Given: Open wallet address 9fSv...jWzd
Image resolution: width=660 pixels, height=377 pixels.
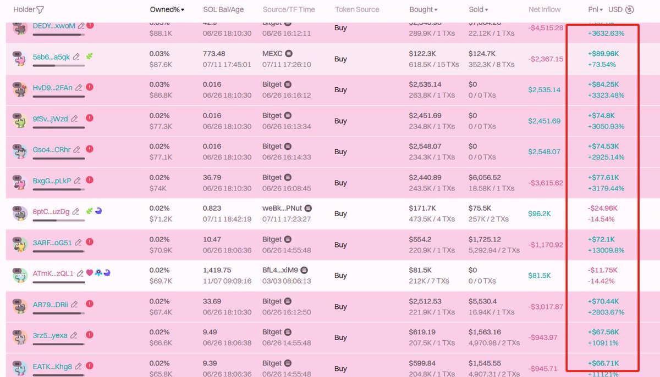Looking at the screenshot, I should (x=51, y=119).
